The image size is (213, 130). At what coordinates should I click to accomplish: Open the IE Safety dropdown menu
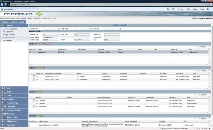(x=196, y=9)
